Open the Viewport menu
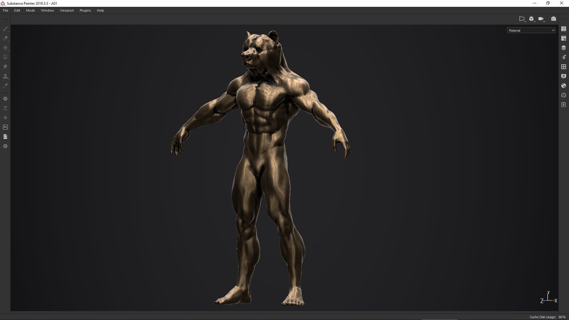569x320 pixels. pos(67,10)
